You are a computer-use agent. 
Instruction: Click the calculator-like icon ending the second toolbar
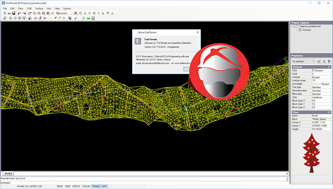coord(93,18)
